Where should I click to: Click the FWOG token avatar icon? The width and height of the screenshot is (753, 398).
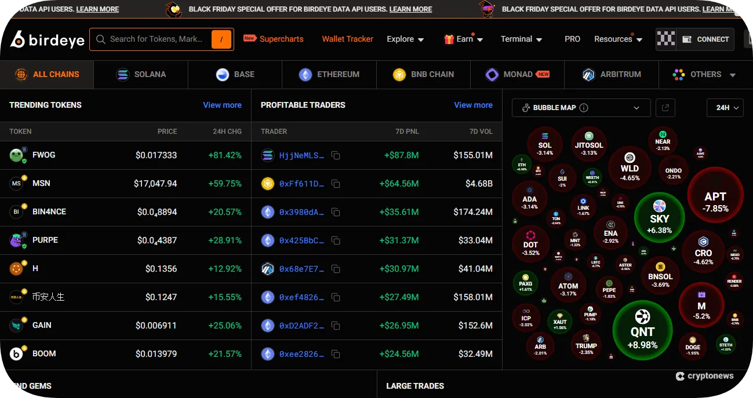pyautogui.click(x=17, y=155)
